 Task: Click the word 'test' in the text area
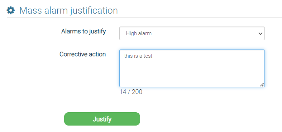coord(148,56)
